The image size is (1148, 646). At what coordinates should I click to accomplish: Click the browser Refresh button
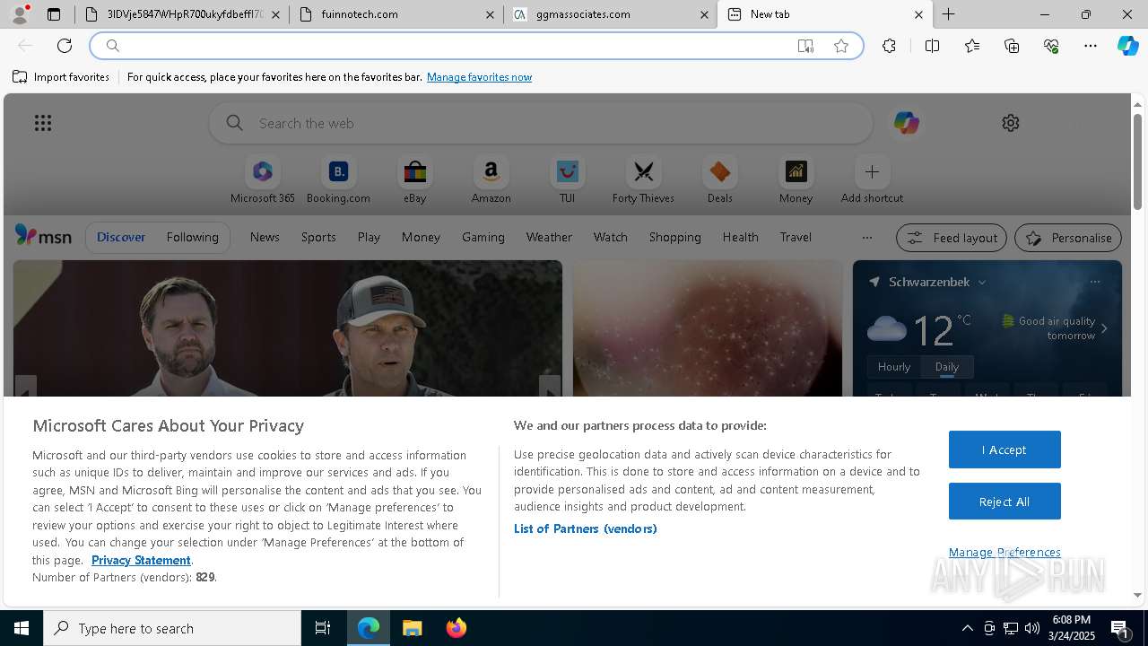[65, 46]
